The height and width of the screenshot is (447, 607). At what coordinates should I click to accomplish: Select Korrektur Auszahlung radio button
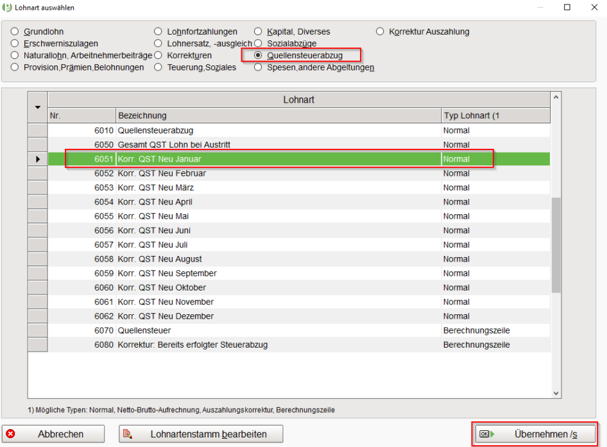380,31
